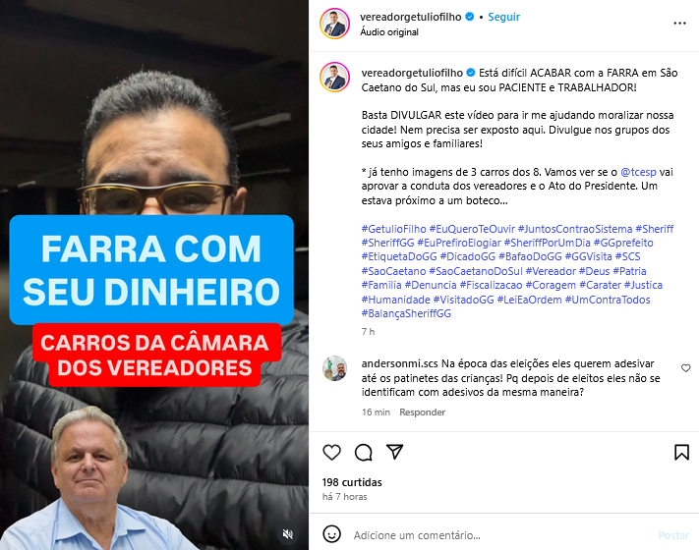Unmute the video sound toggle

coord(288,534)
